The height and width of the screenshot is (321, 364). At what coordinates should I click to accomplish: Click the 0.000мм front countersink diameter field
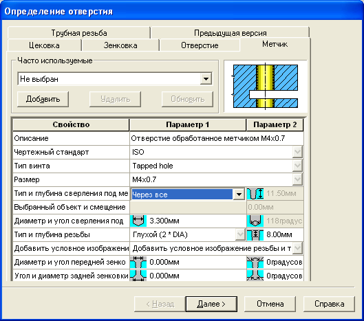197,262
